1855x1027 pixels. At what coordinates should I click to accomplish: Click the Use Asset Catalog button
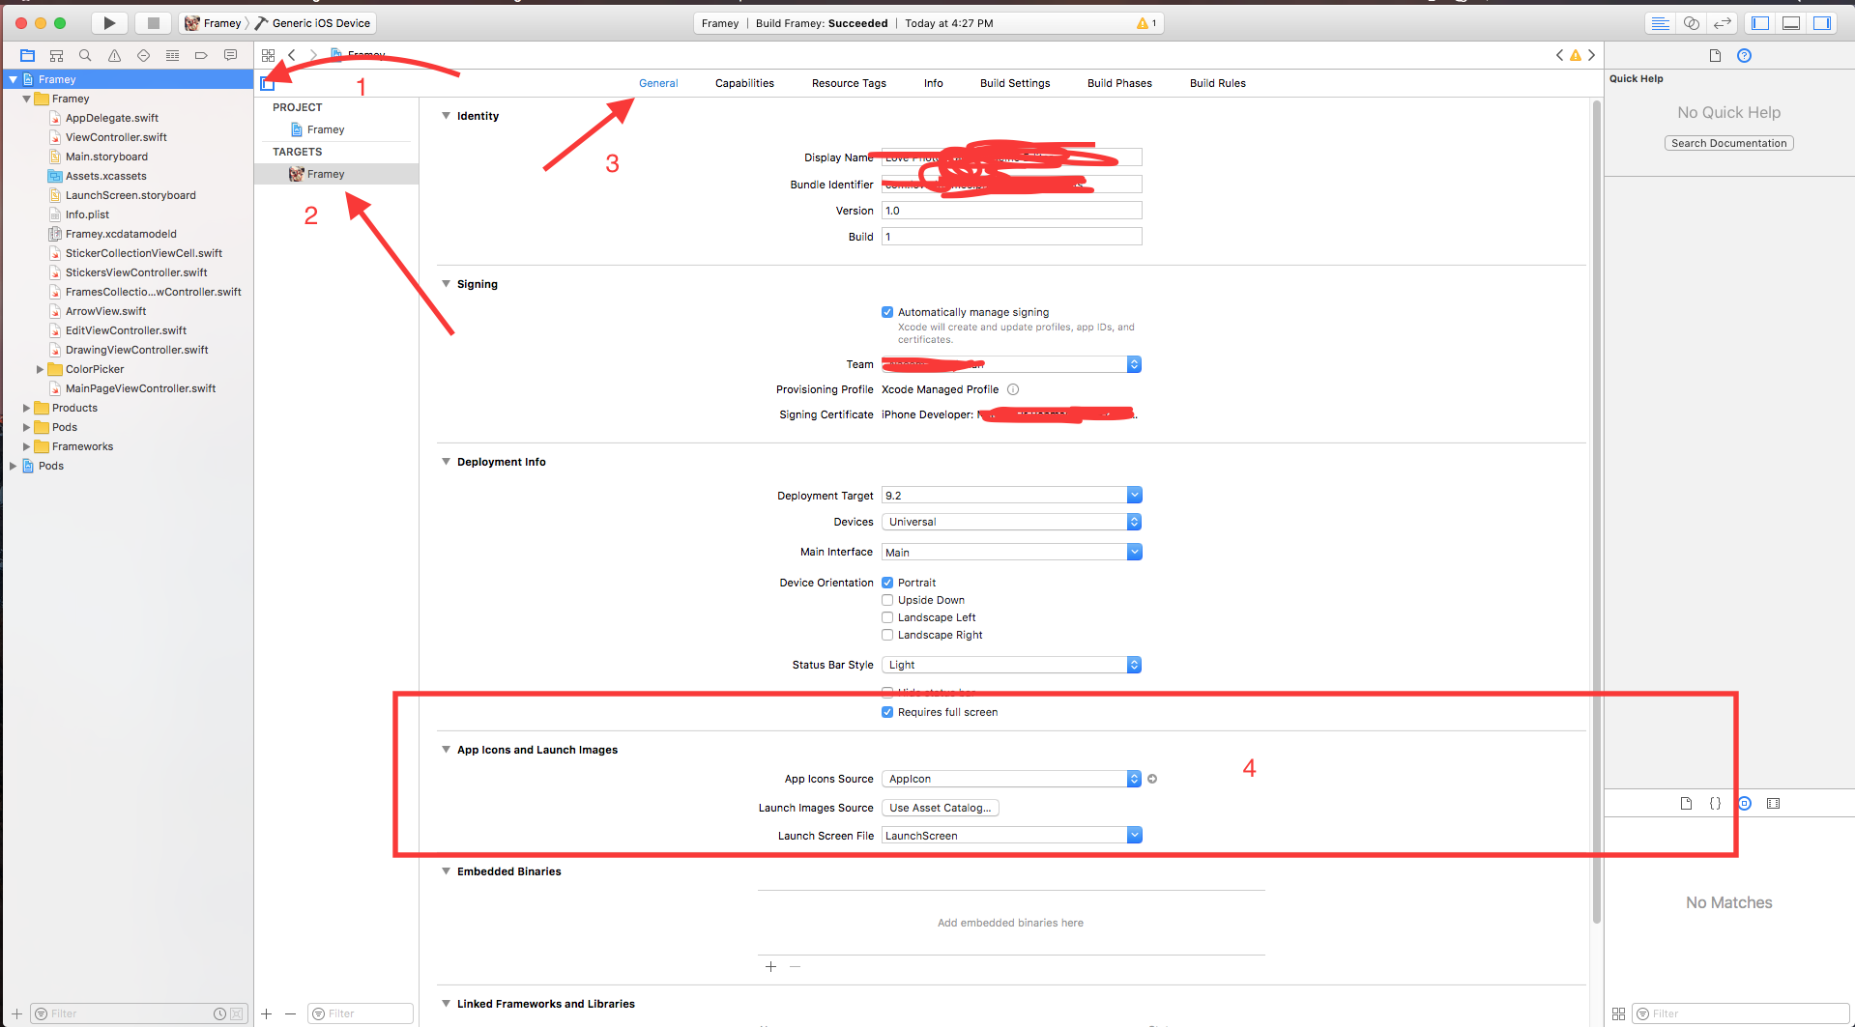[x=940, y=808]
